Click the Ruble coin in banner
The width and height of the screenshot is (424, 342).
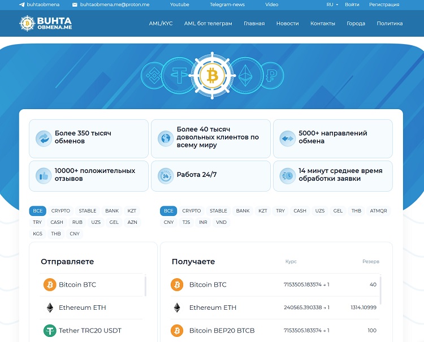coord(273,75)
